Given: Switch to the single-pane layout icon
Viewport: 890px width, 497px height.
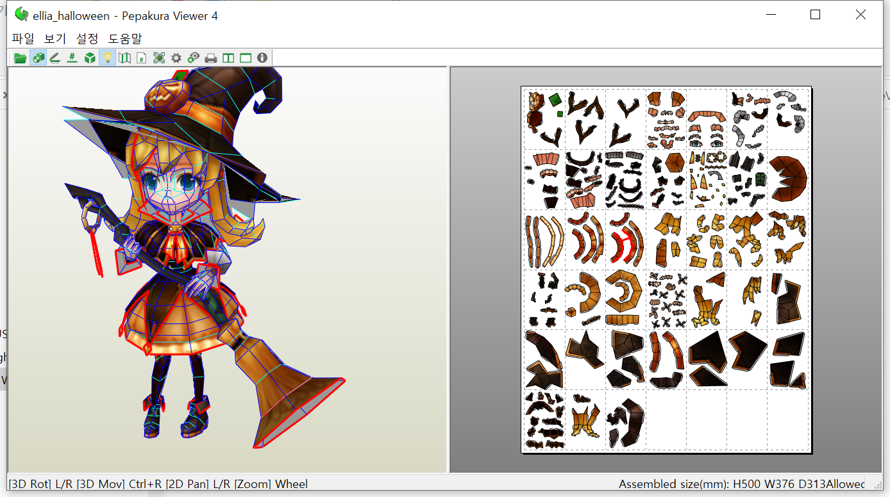Looking at the screenshot, I should (245, 58).
